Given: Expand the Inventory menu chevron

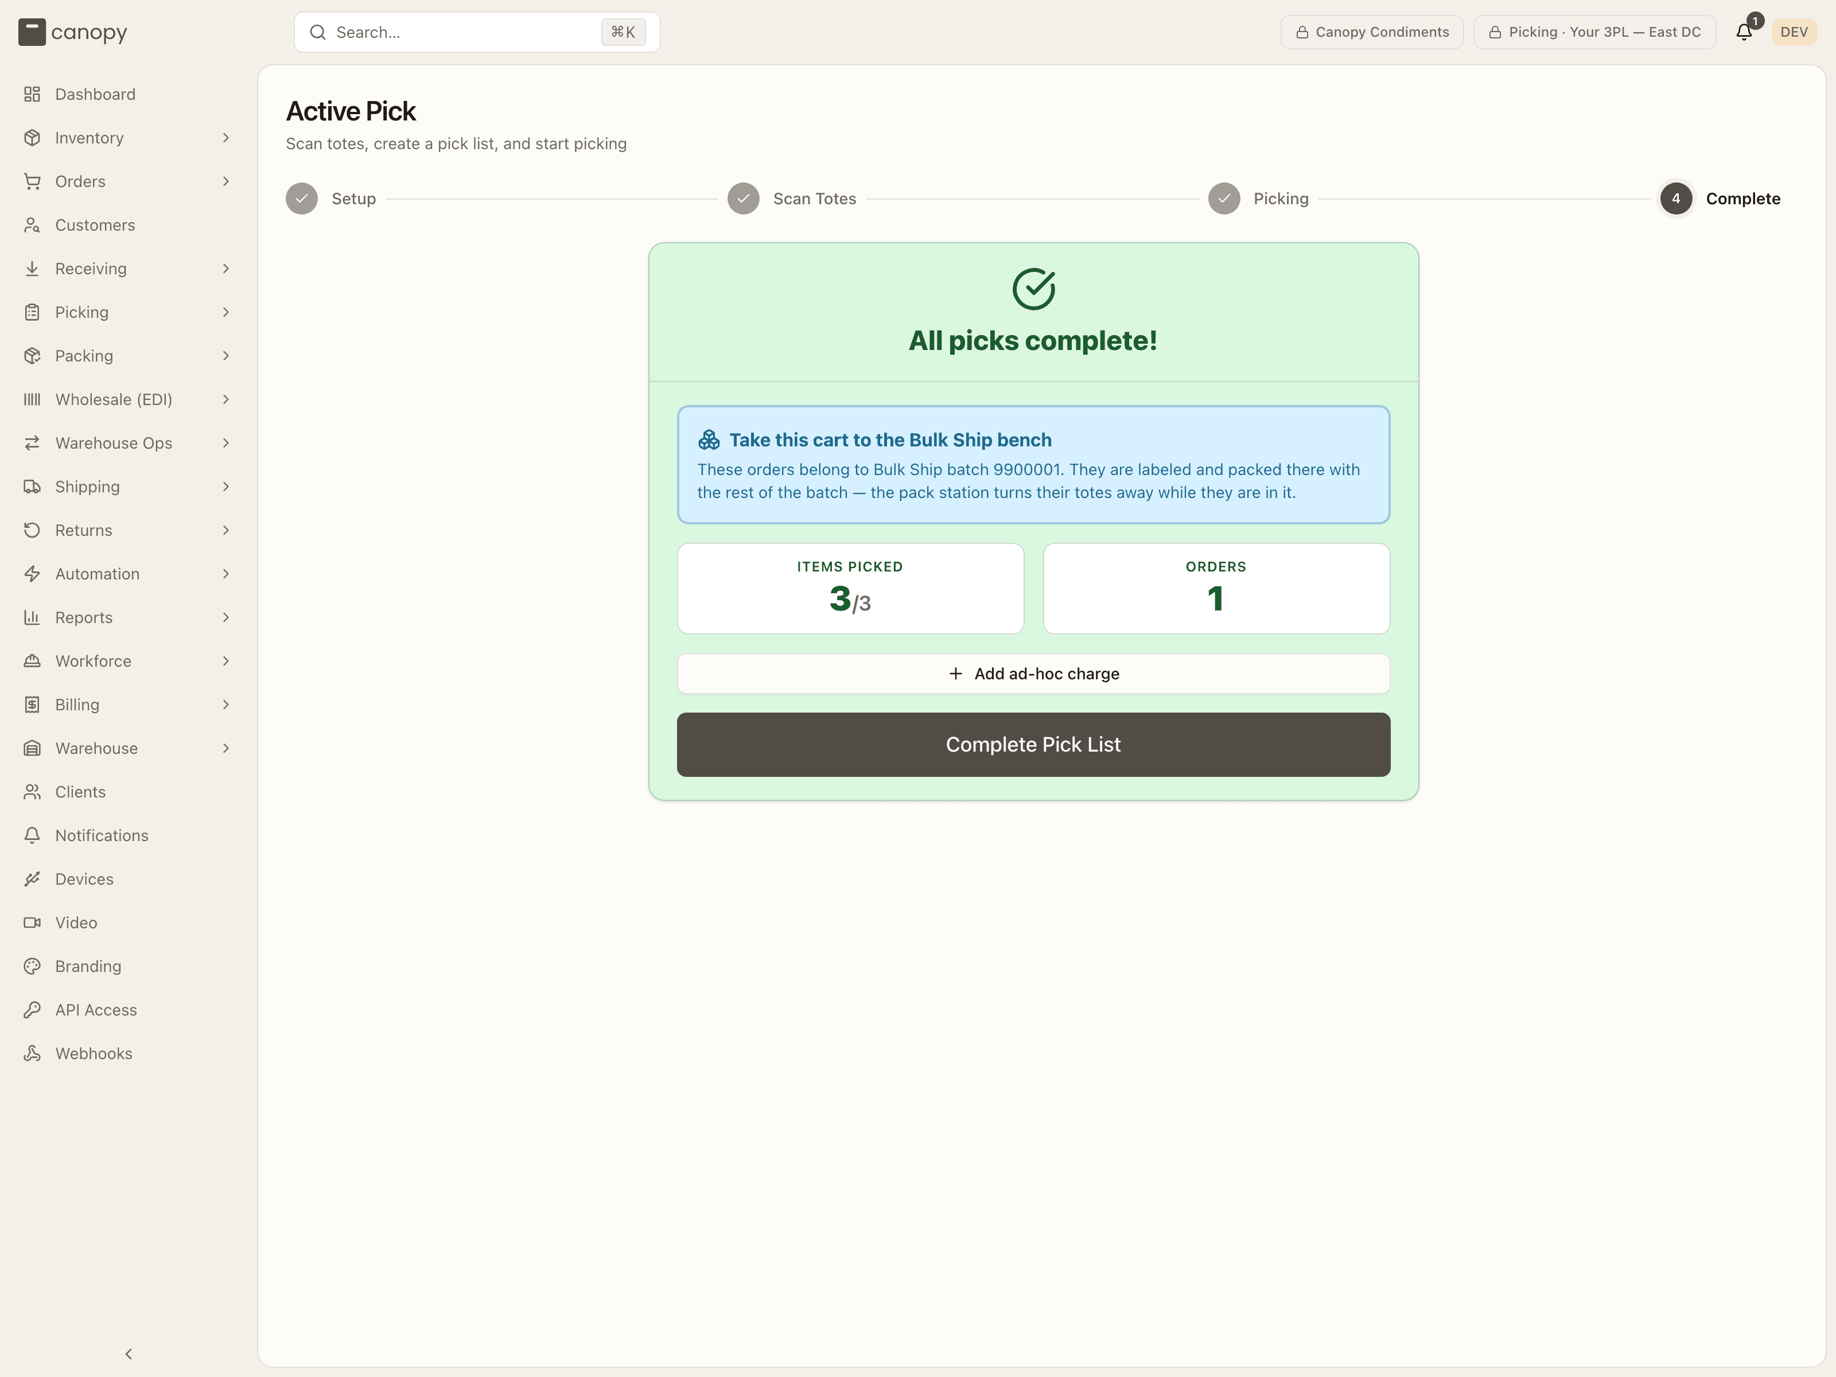Looking at the screenshot, I should point(225,138).
